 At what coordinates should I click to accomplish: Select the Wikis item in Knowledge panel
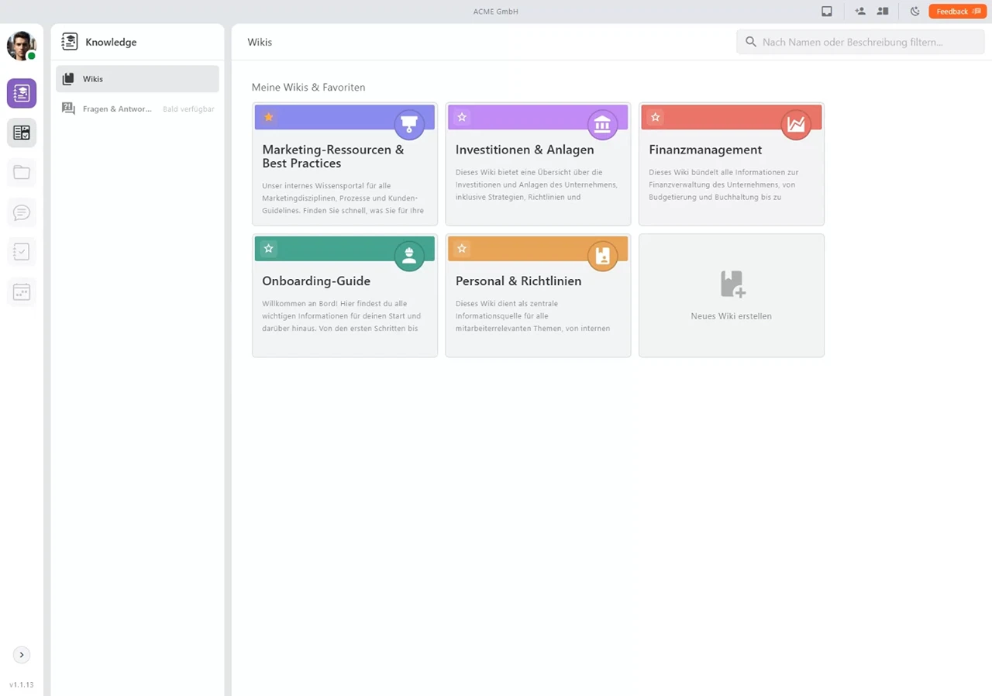coord(137,79)
